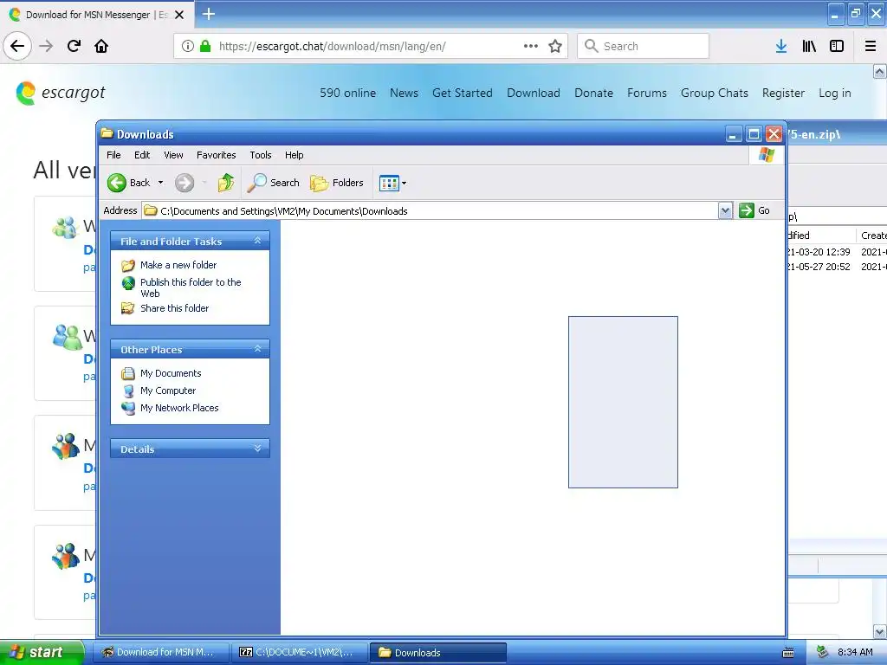
Task: Open the page actions three-dot menu
Action: (531, 46)
